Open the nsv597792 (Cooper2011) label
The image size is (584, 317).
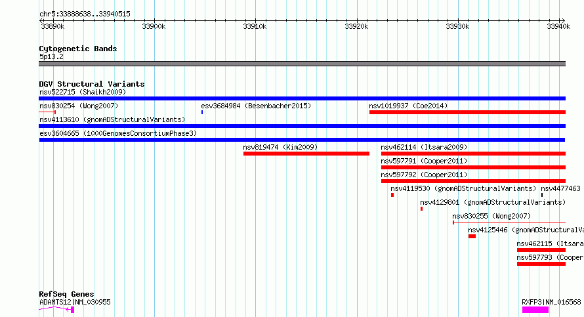[424, 175]
